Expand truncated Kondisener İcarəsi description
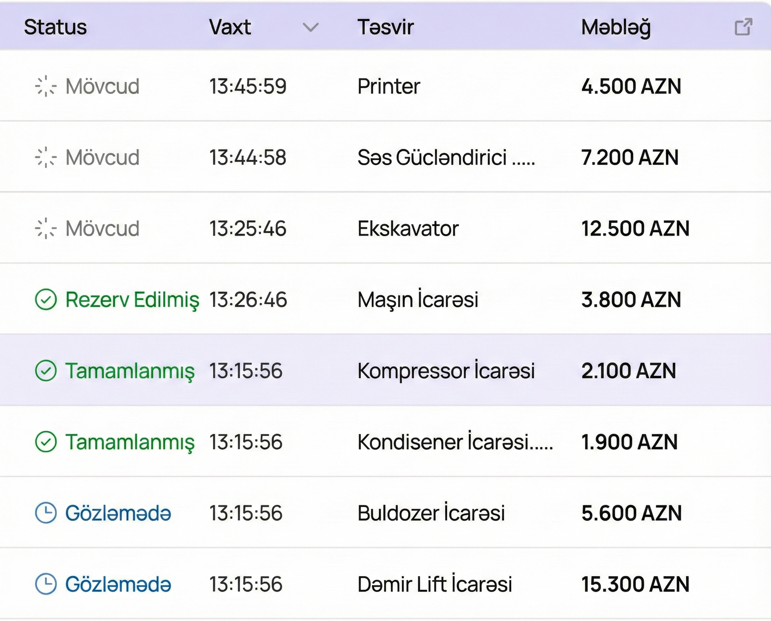The height and width of the screenshot is (621, 771). pos(455,442)
